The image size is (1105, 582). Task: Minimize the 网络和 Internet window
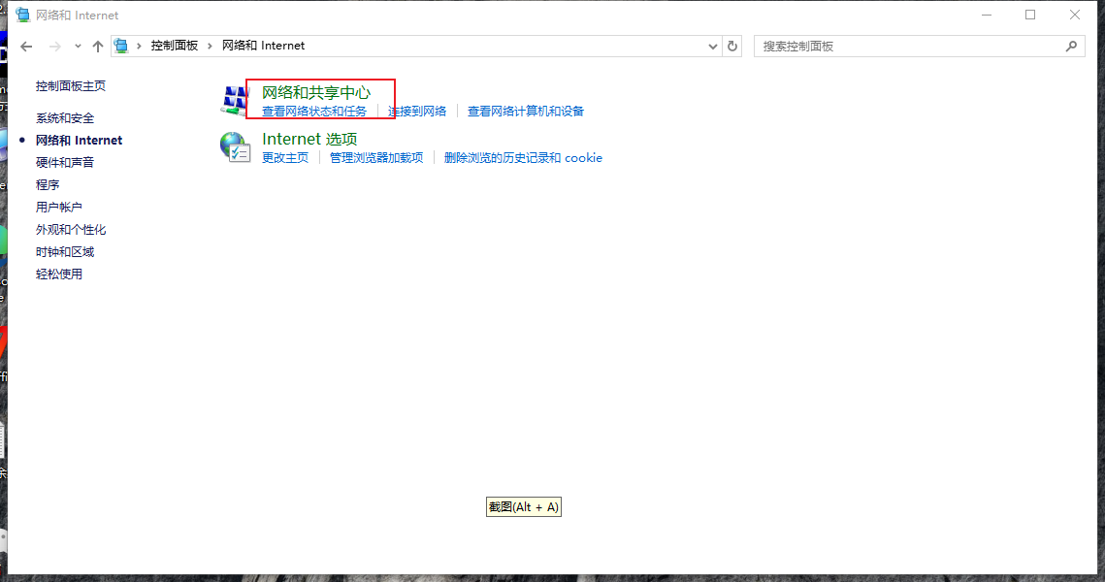click(x=987, y=15)
